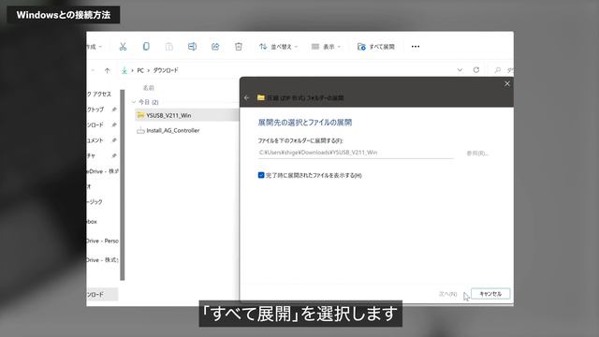Image resolution: width=599 pixels, height=337 pixels.
Task: Click the Share icon in toolbar
Action: tap(215, 47)
